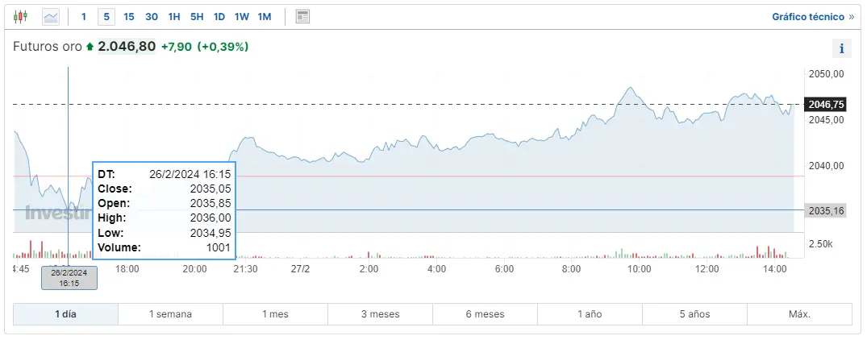Switch to the 3 meses range tab
The image size is (867, 340).
tap(380, 314)
